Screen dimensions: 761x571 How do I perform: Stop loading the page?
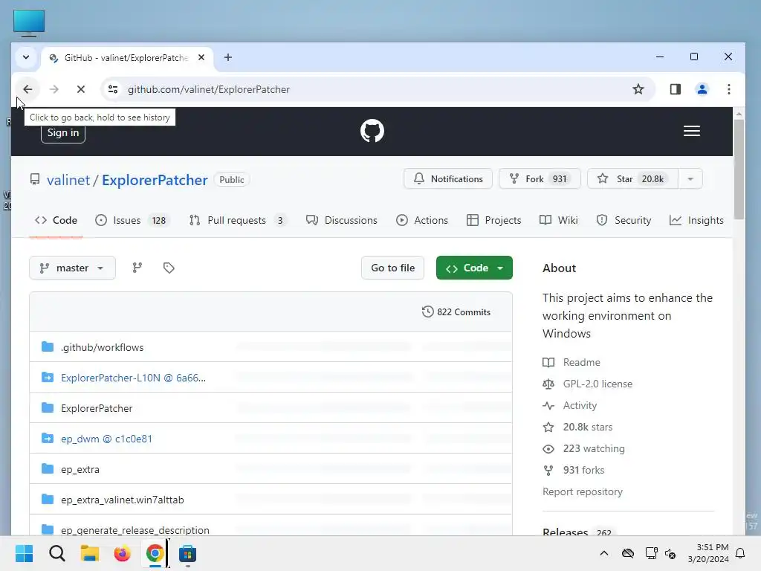click(81, 89)
